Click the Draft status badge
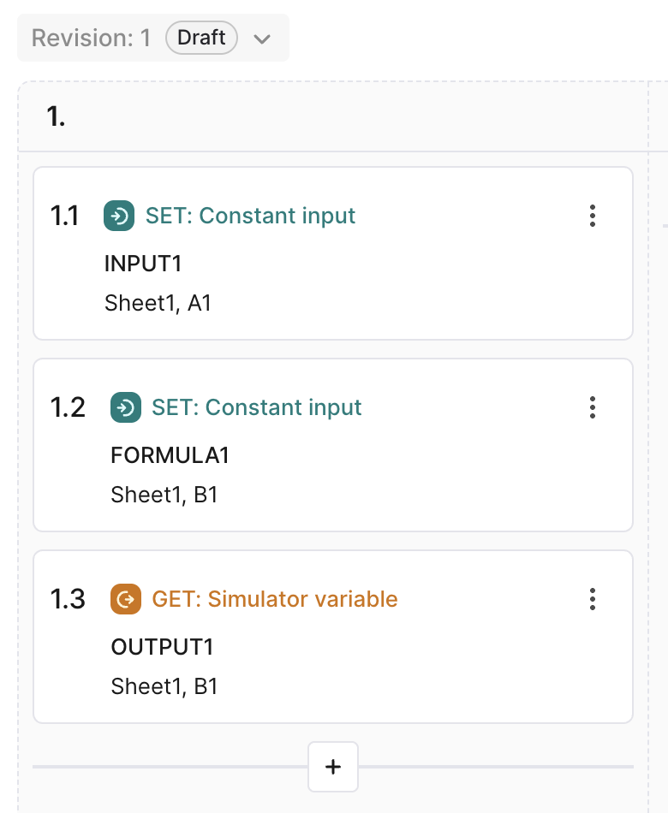 (201, 38)
